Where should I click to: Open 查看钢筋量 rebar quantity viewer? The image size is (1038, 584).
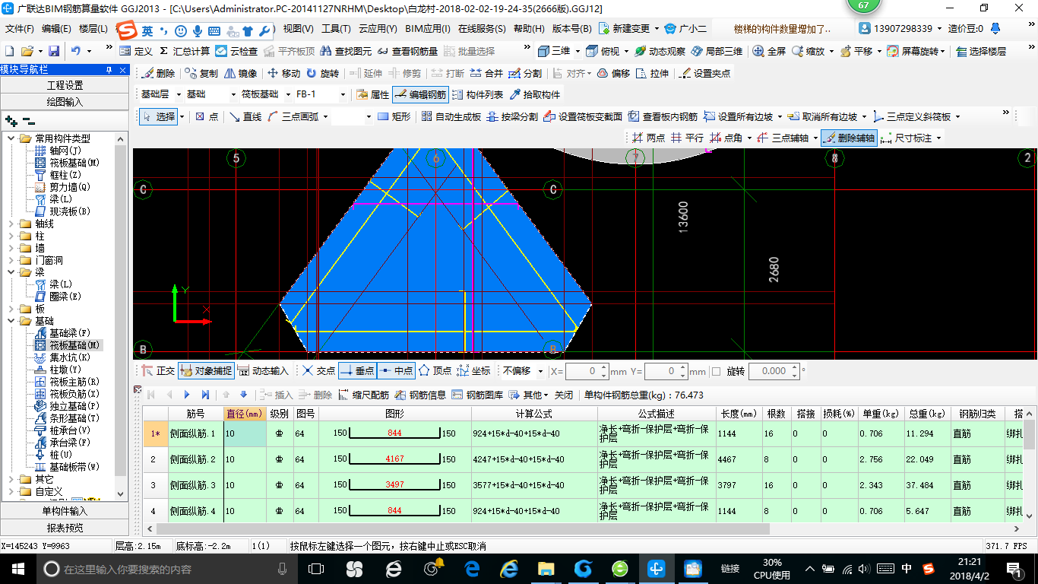tap(407, 51)
